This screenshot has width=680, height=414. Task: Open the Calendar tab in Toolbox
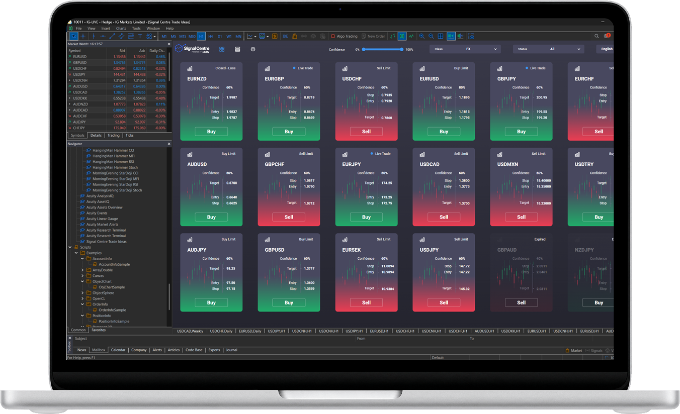[118, 350]
